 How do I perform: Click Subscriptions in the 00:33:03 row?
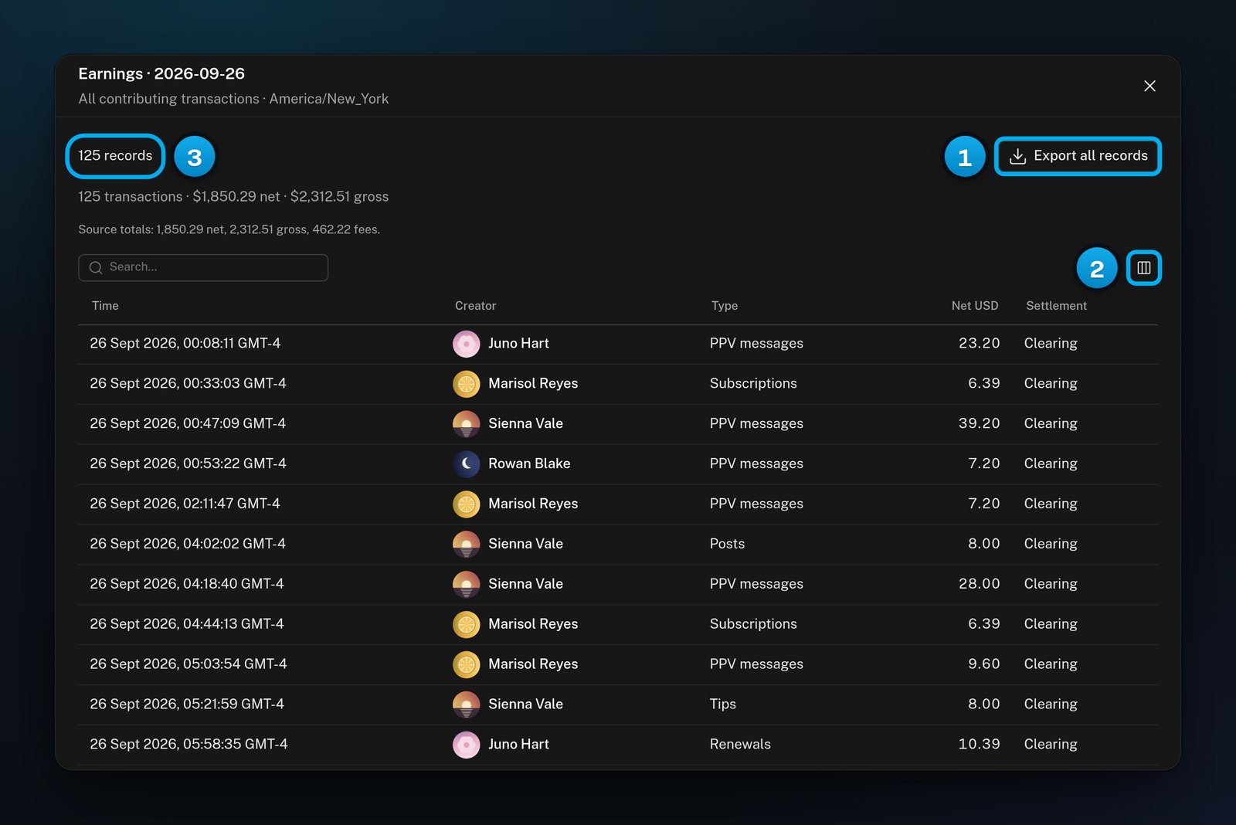(753, 383)
